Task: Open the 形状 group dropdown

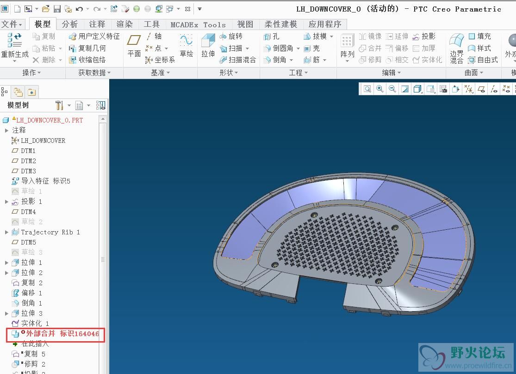Action: coord(229,73)
